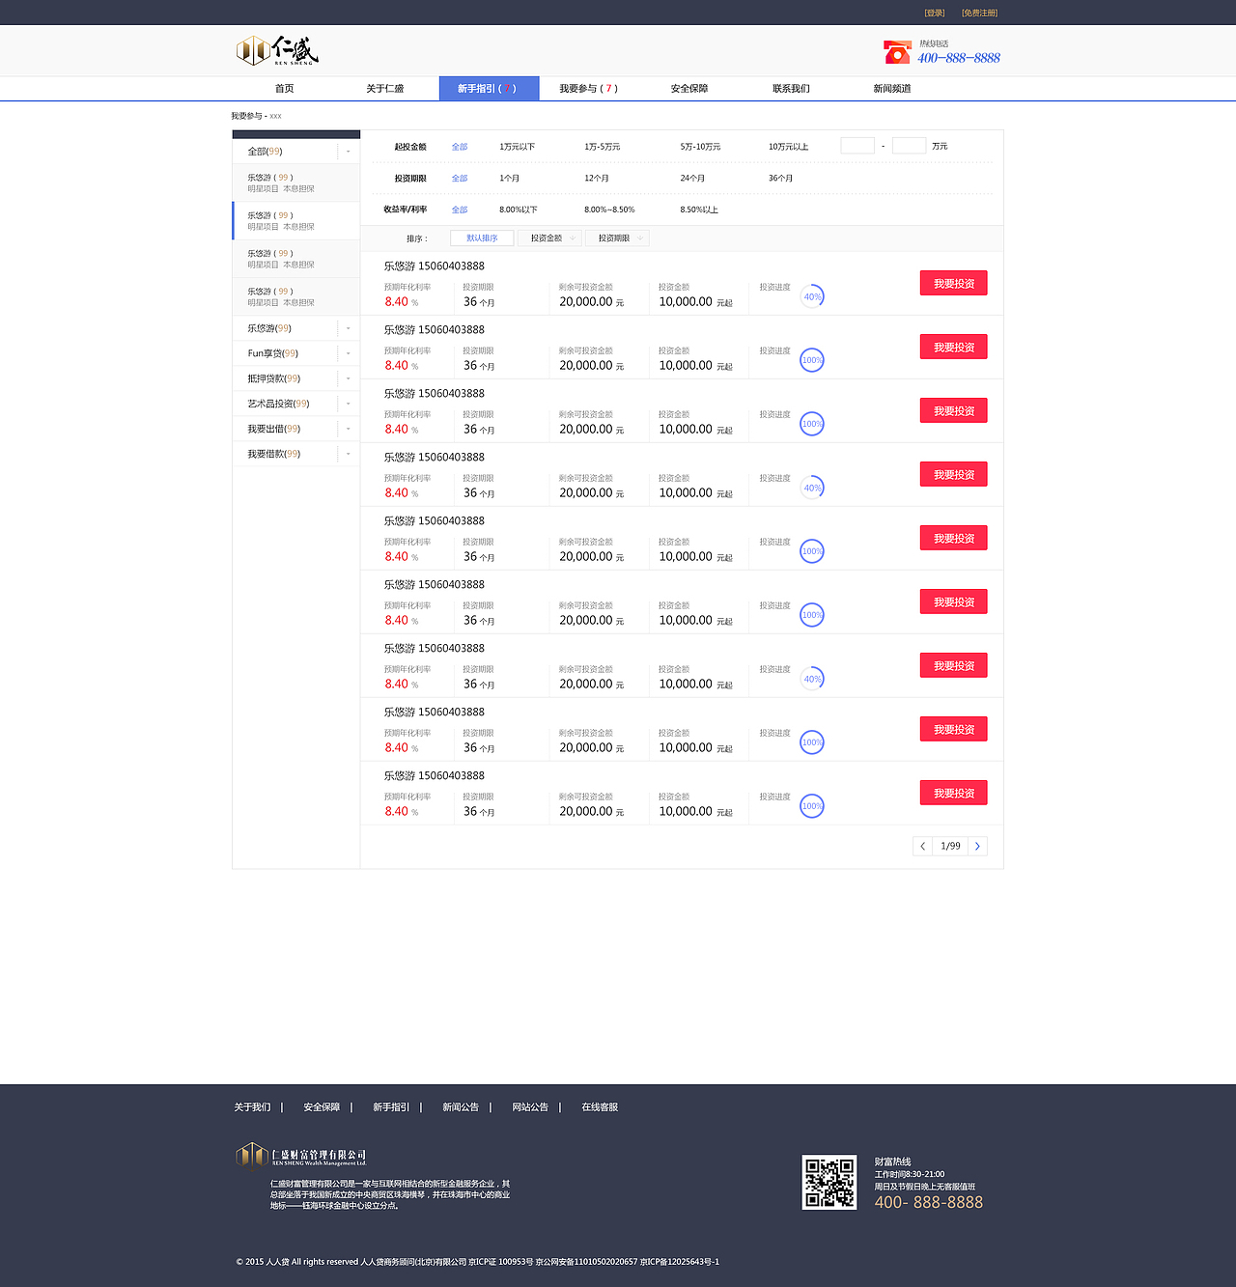Filter investment term by 12个月
The image size is (1236, 1287).
tap(597, 179)
